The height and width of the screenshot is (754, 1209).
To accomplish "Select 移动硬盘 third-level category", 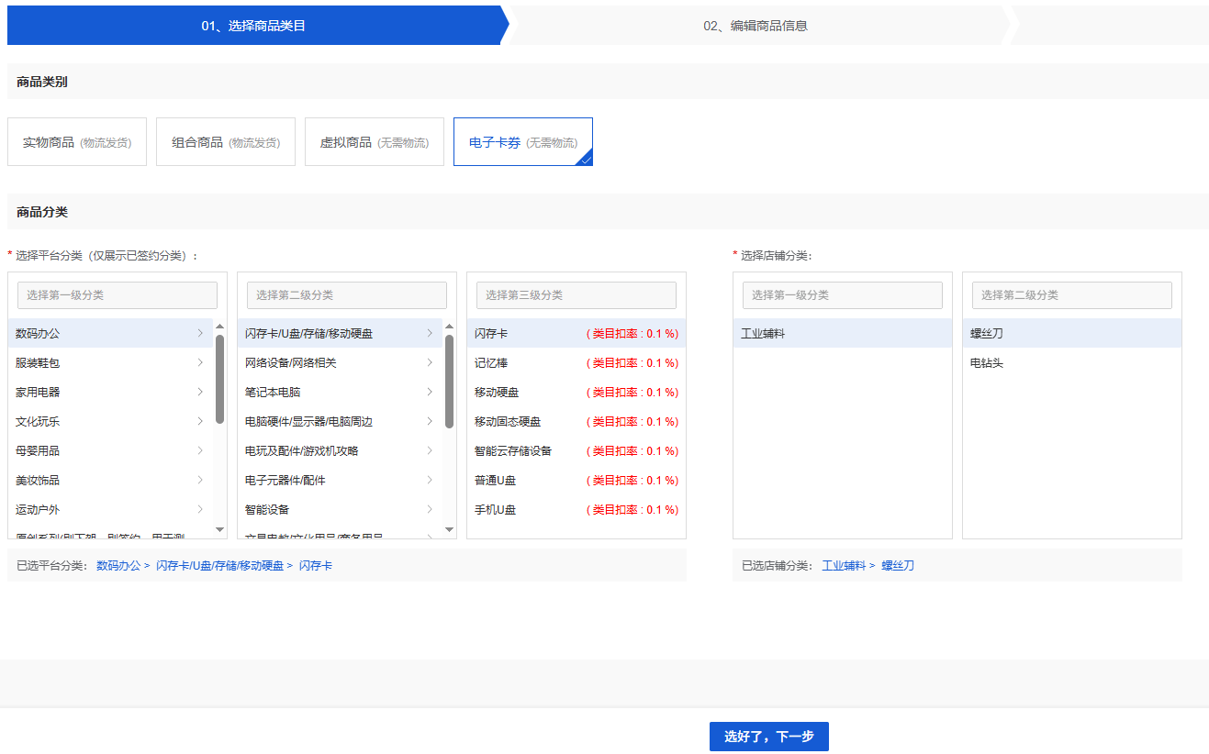I will click(x=577, y=392).
